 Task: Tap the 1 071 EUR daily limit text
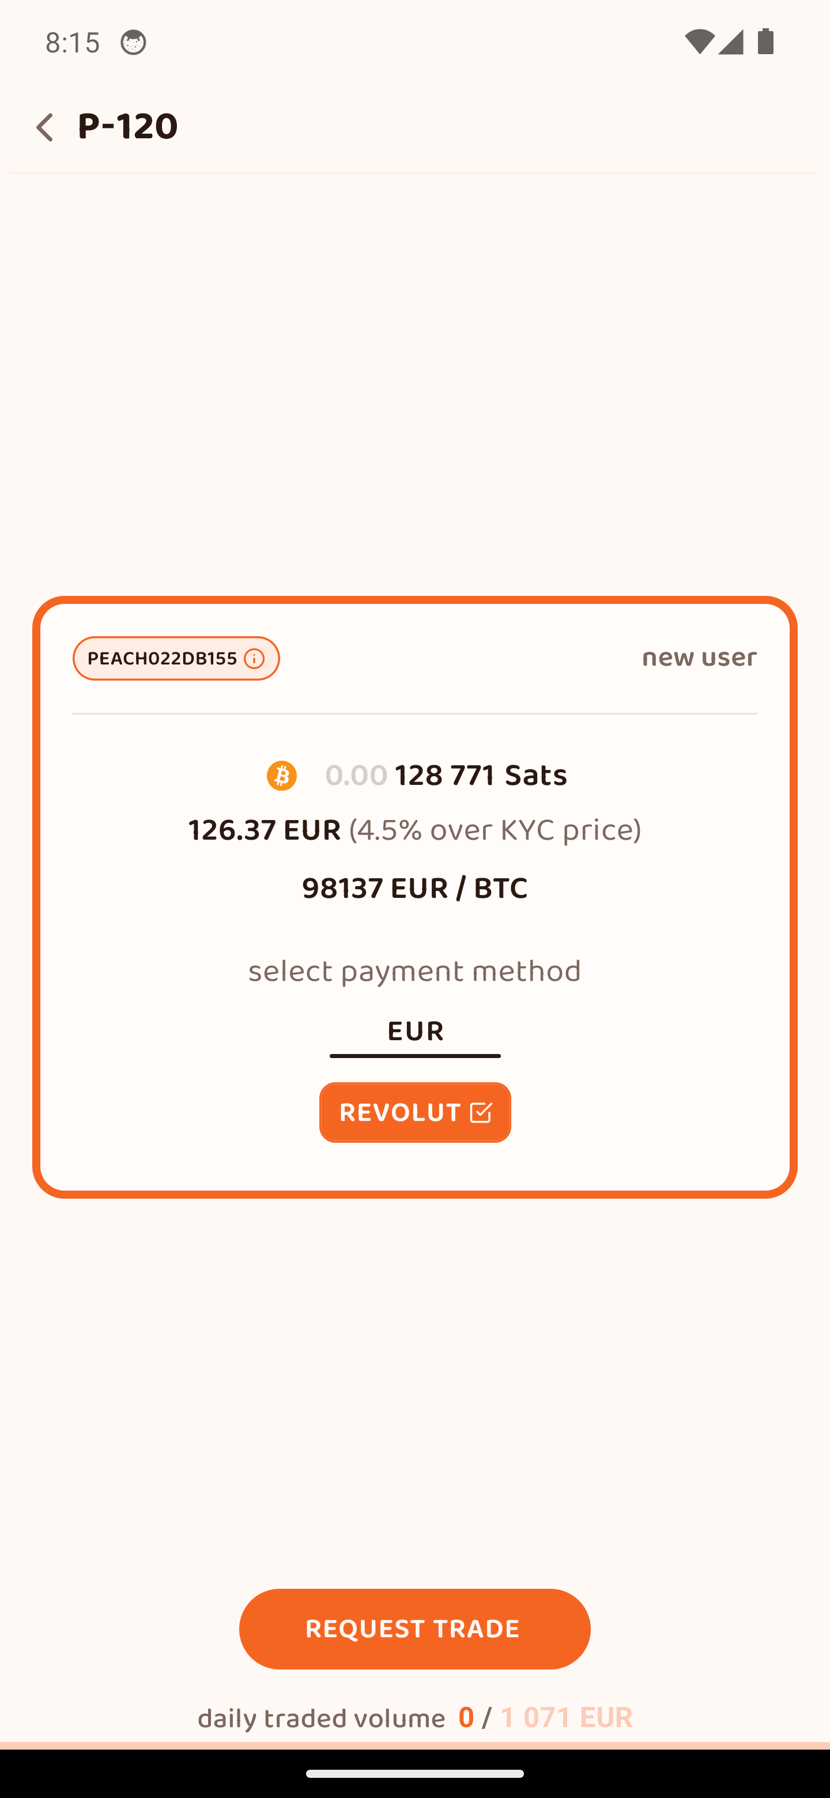pyautogui.click(x=566, y=1718)
